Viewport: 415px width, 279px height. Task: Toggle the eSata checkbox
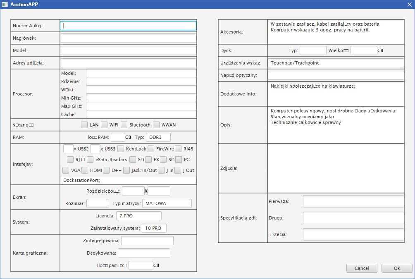point(90,160)
